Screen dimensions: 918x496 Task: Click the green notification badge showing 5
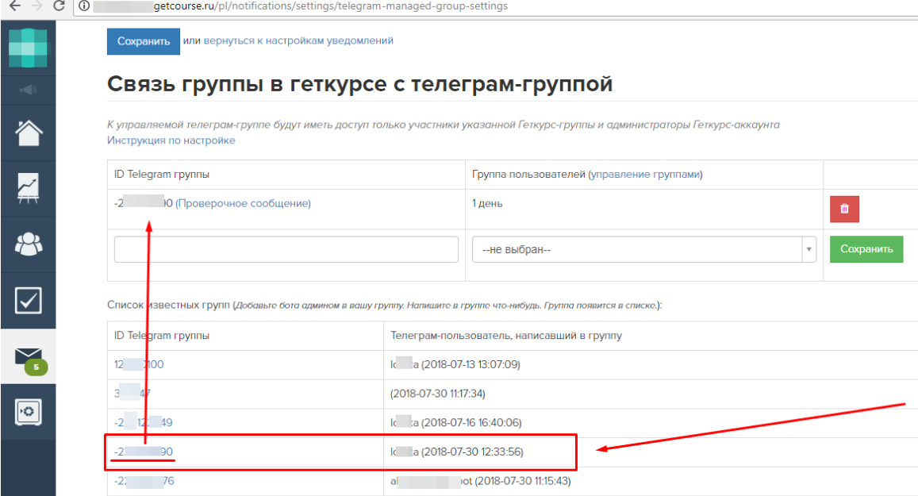pos(36,367)
